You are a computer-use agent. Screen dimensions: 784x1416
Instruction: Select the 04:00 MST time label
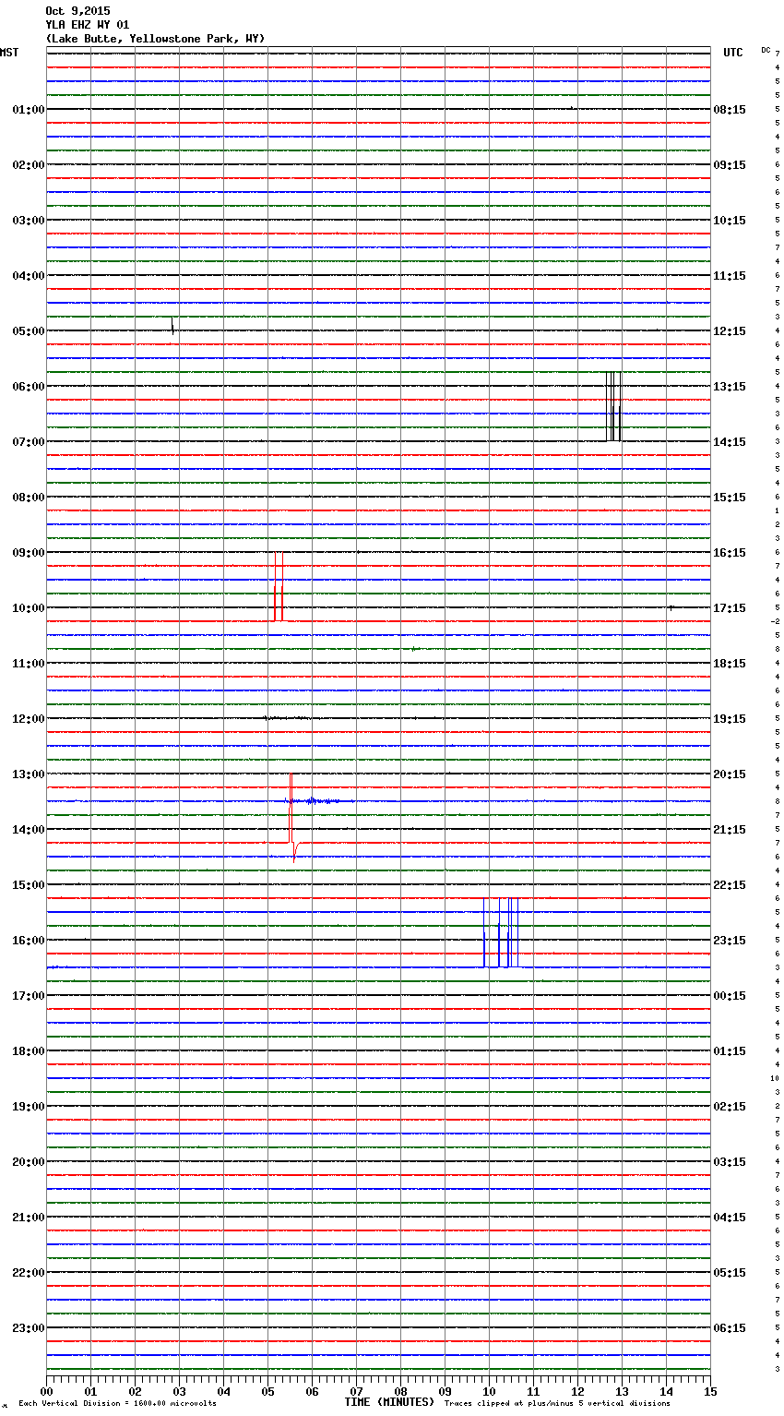click(x=29, y=276)
